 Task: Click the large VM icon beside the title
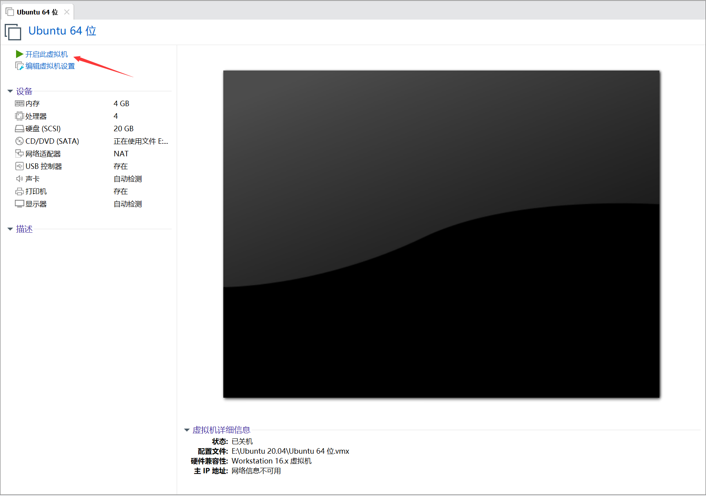(13, 32)
